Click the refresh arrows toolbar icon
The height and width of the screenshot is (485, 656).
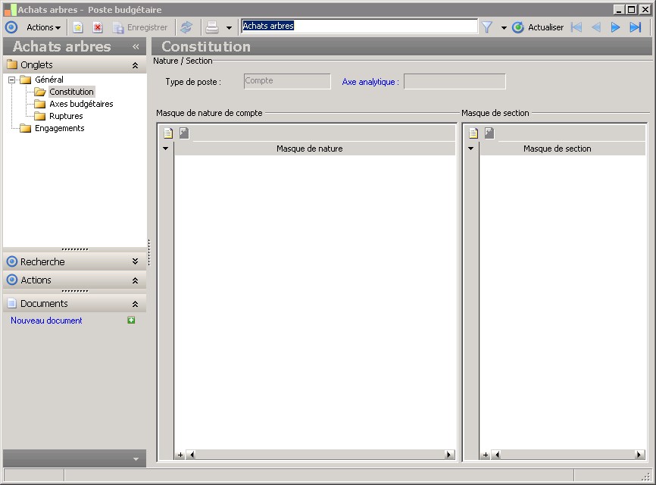(186, 27)
